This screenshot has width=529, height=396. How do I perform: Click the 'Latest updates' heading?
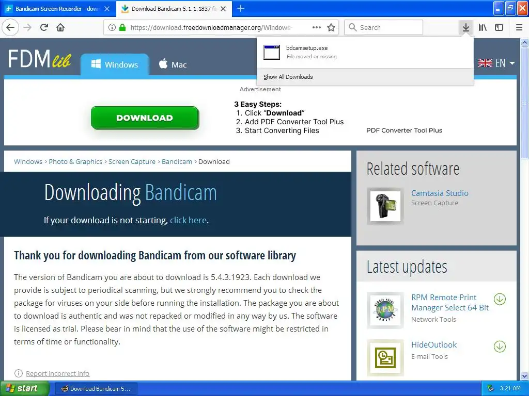click(407, 268)
